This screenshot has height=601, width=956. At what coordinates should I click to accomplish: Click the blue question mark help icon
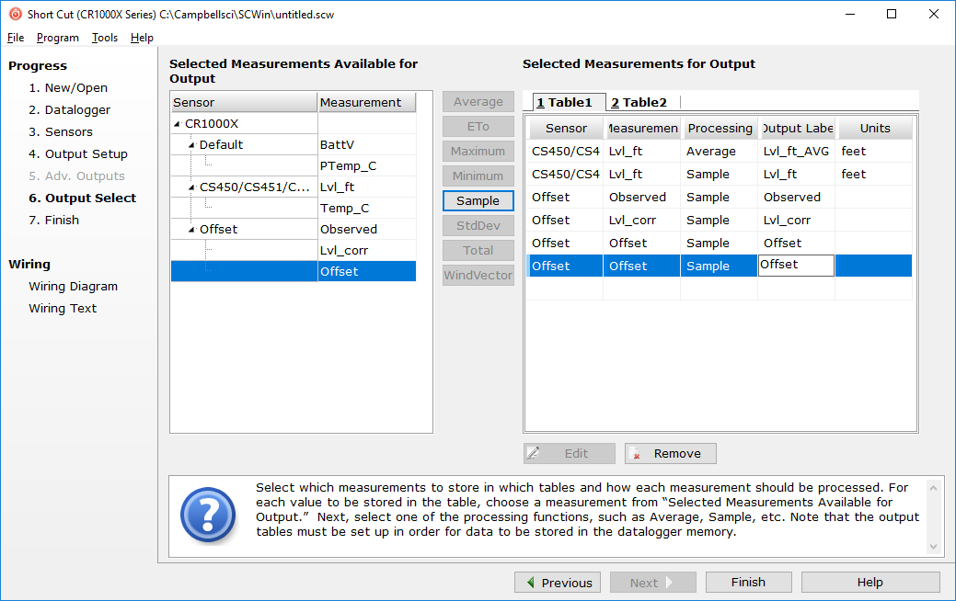pyautogui.click(x=208, y=516)
